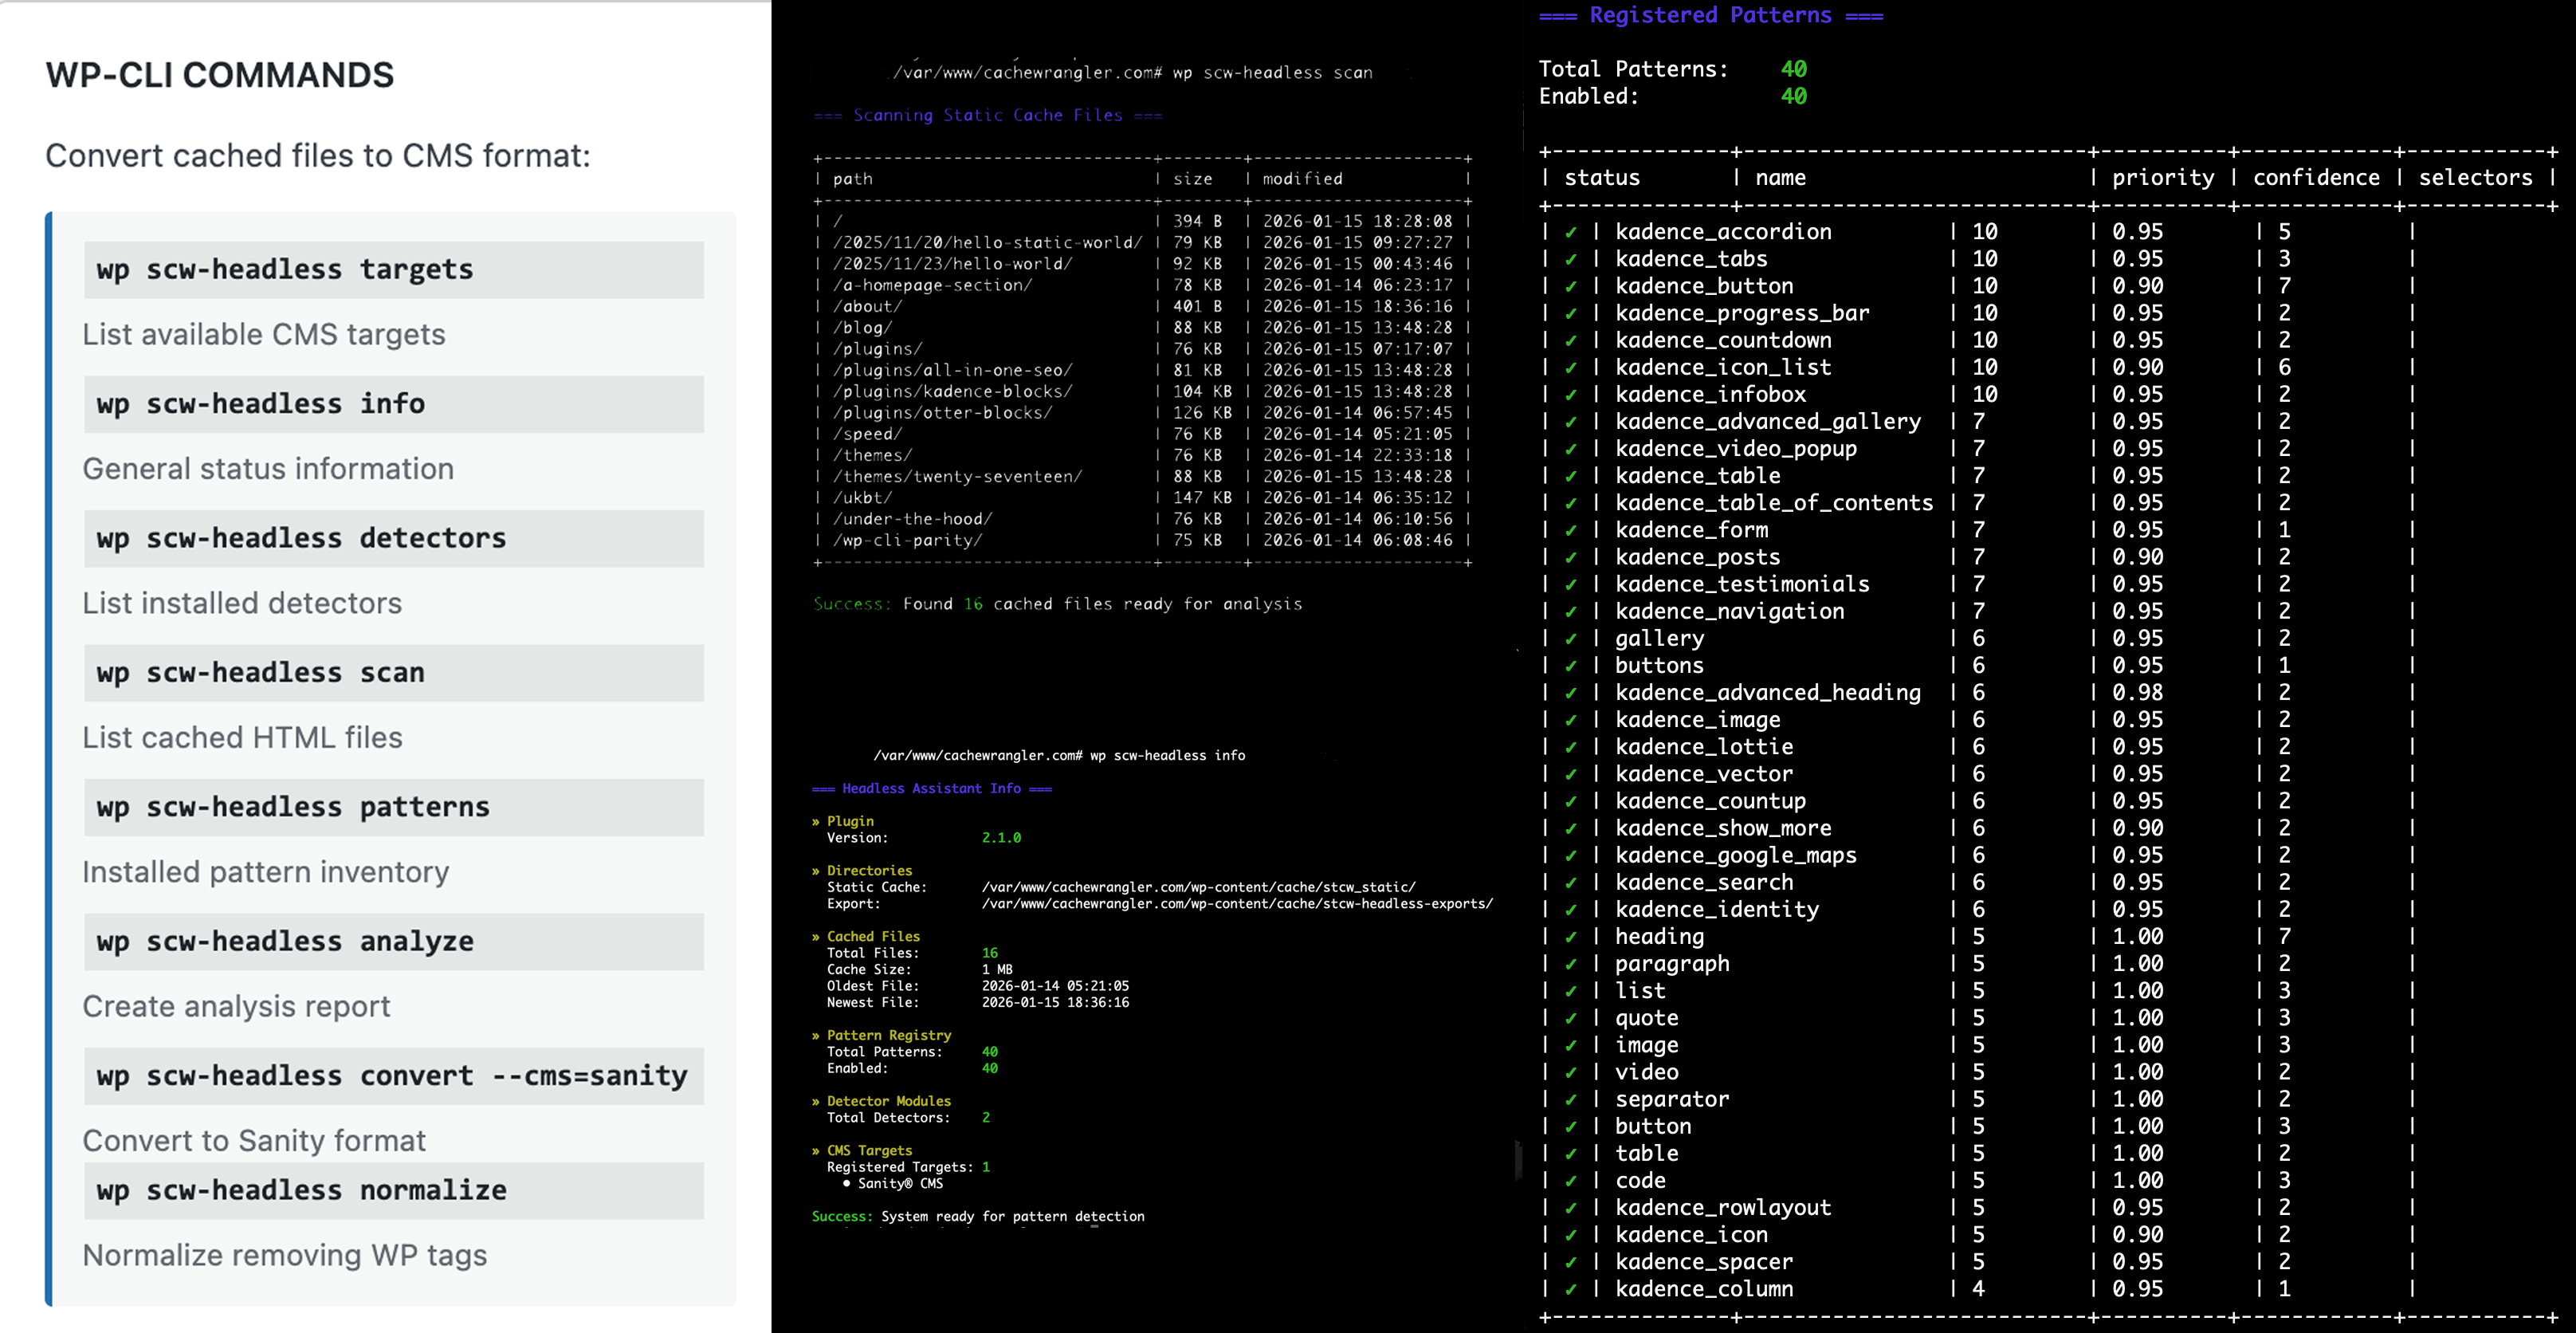Select the "wp scw-headless info" command
Viewport: 2576px width, 1333px height.
click(393, 403)
